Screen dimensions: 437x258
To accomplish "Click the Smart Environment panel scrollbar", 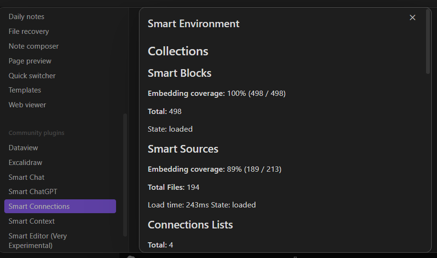I will [428, 43].
